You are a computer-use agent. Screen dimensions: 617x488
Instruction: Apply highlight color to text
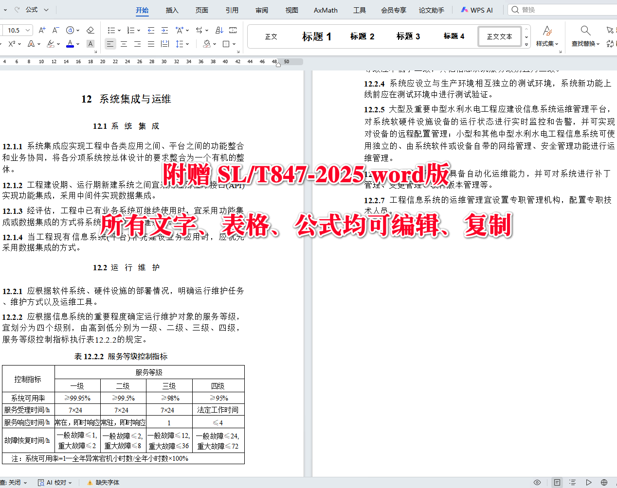[x=50, y=44]
